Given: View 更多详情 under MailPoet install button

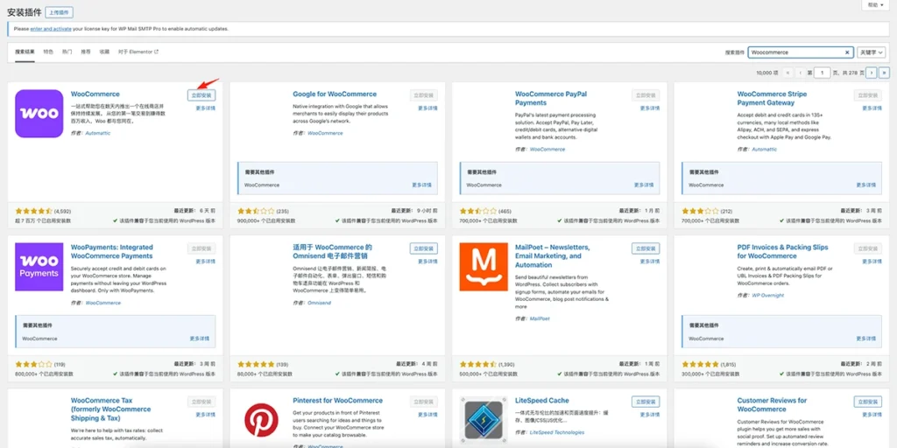Looking at the screenshot, I should pos(649,261).
